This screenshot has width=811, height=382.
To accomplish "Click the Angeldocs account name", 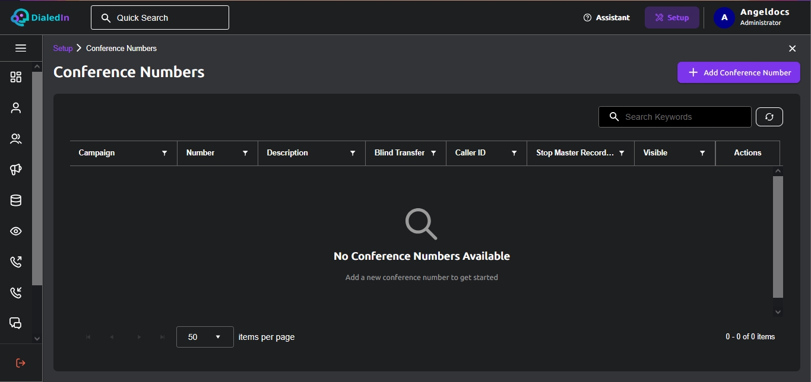I will click(x=765, y=12).
